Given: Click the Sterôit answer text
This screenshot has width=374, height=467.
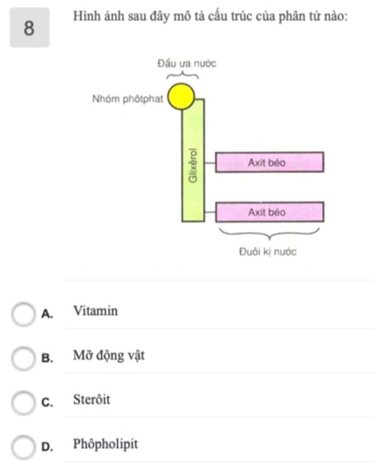Looking at the screenshot, I should click(92, 399).
